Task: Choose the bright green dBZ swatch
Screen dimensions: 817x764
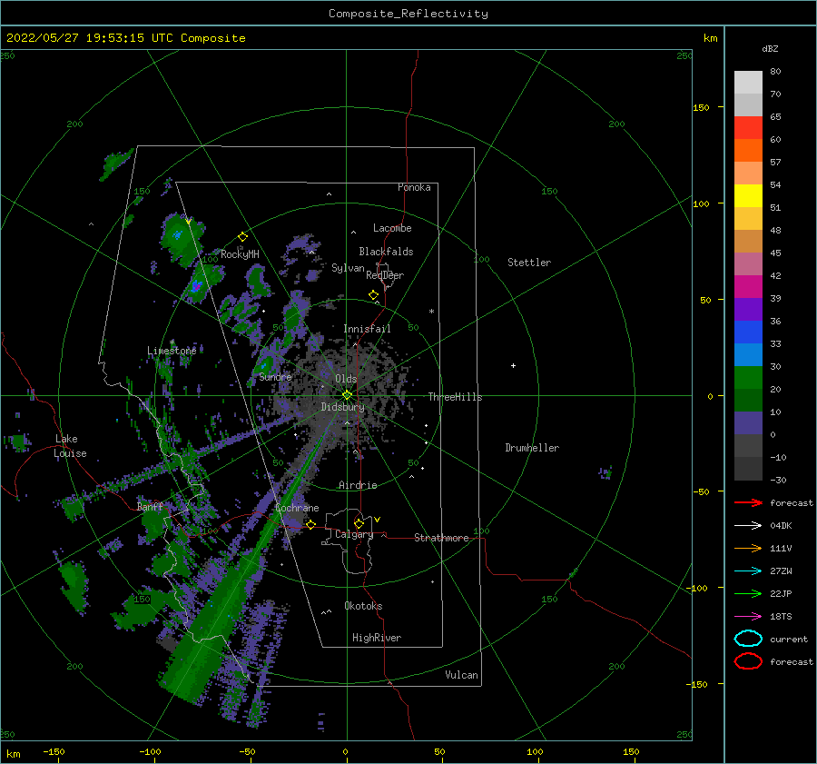Action: [748, 378]
